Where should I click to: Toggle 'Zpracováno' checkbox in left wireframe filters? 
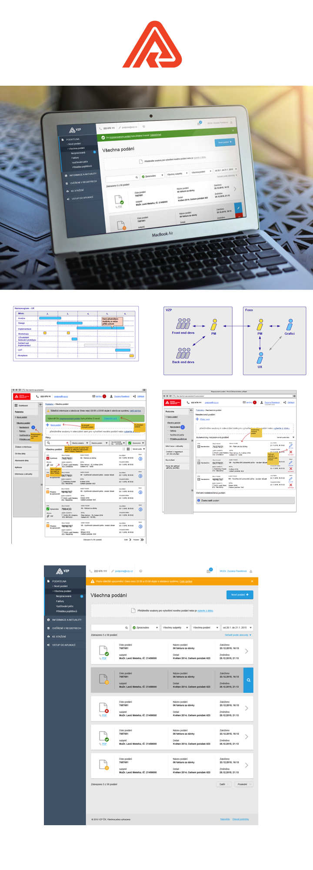click(130, 443)
